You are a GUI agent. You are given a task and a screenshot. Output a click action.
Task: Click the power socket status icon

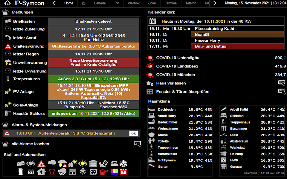pyautogui.click(x=93, y=172)
